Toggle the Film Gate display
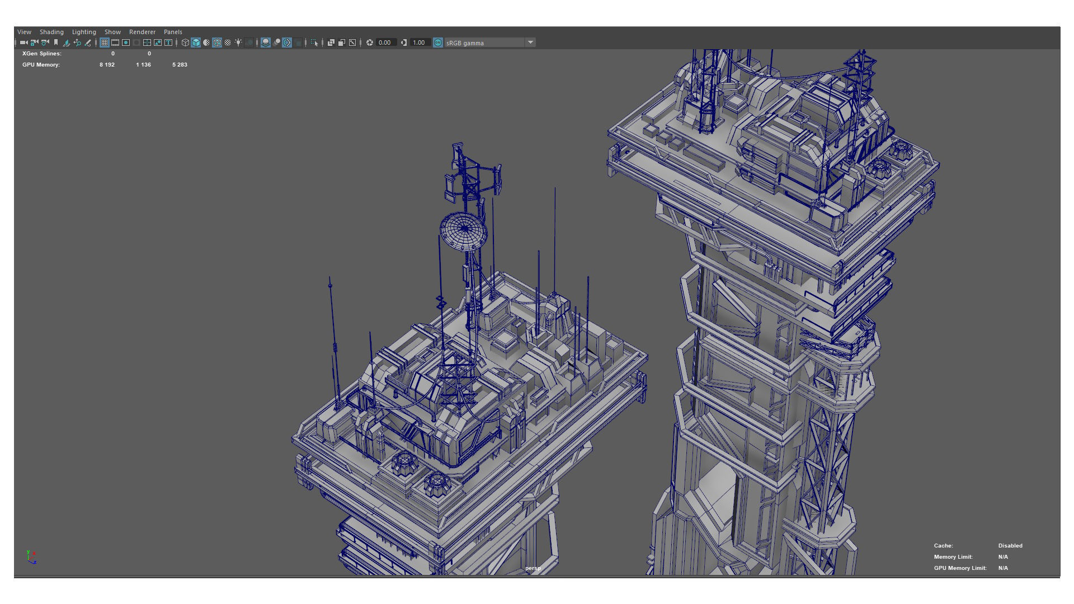Image resolution: width=1074 pixels, height=604 pixels. tap(115, 43)
